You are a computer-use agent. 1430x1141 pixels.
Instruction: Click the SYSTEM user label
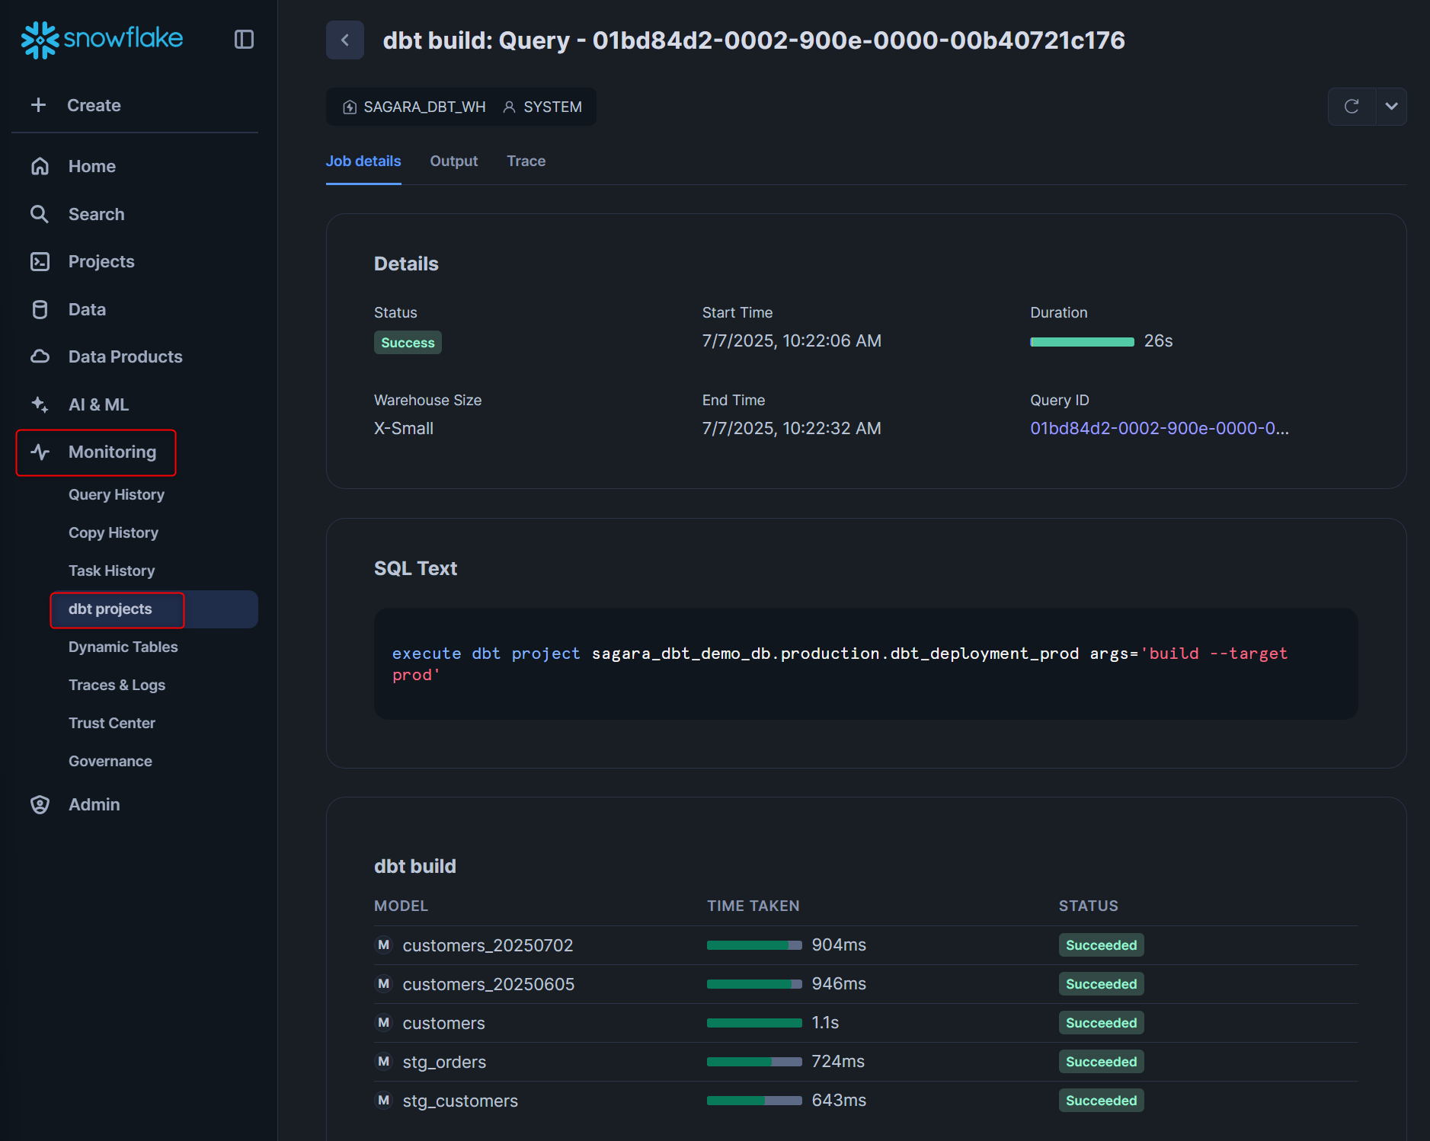552,107
